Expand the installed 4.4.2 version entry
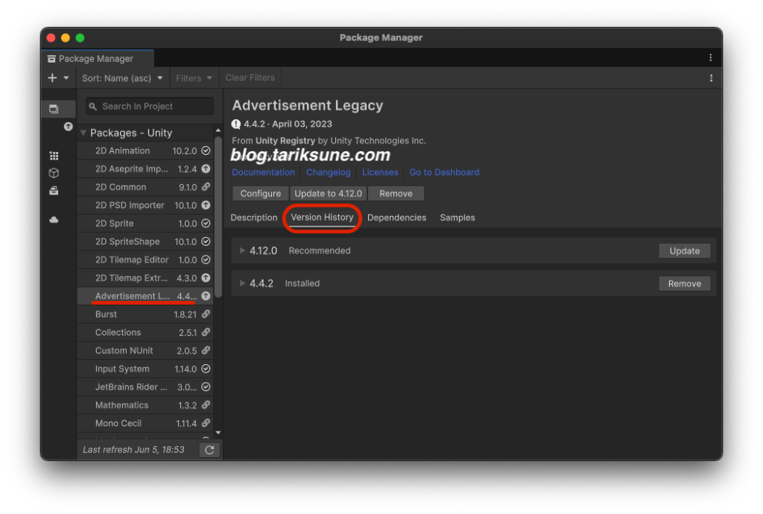The image size is (763, 514). (242, 284)
